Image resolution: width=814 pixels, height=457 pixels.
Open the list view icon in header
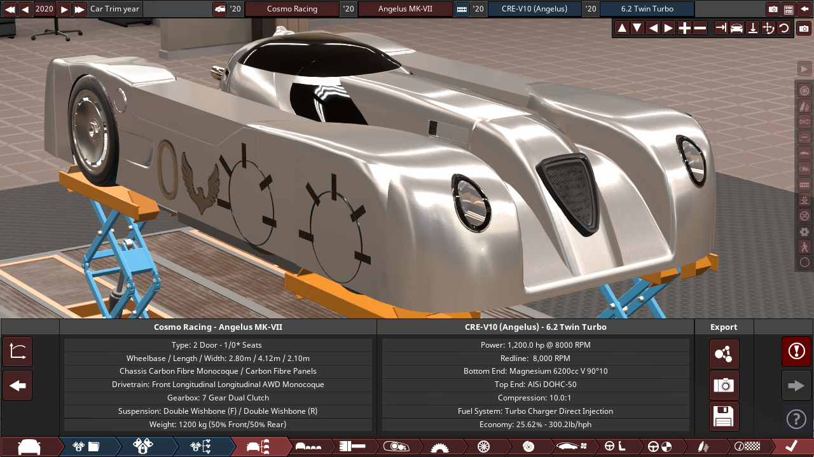click(789, 9)
